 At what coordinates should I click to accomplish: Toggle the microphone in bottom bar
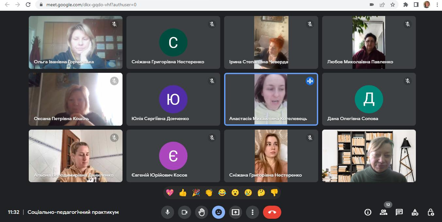(168, 212)
